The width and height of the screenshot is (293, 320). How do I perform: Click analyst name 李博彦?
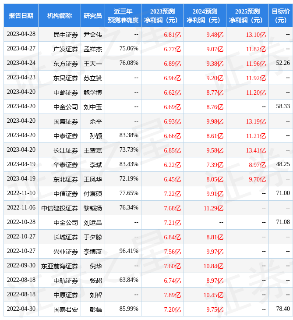(93, 252)
